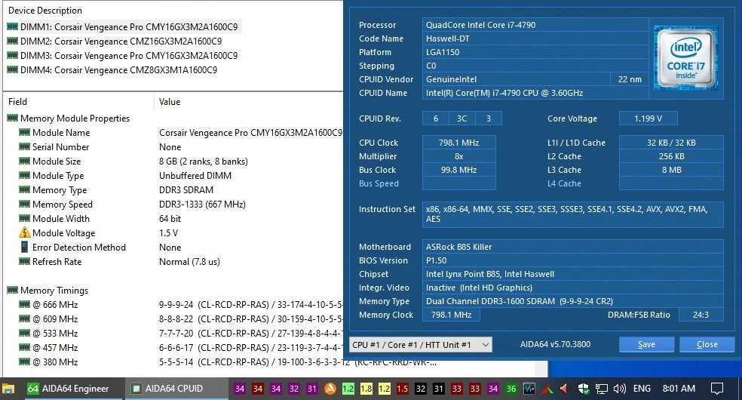Click the Bus Speed label
This screenshot has height=400, width=742.
point(379,183)
